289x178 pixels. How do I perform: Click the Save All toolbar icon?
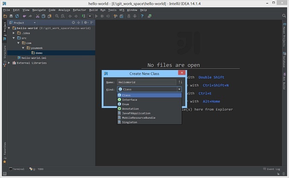click(11, 16)
